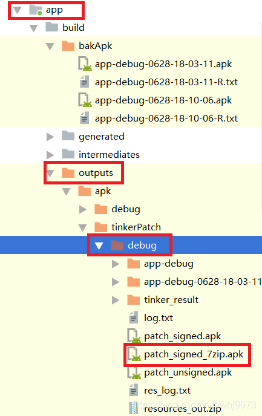Select the res_log.txt file name
Image resolution: width=262 pixels, height=416 pixels.
tap(167, 391)
